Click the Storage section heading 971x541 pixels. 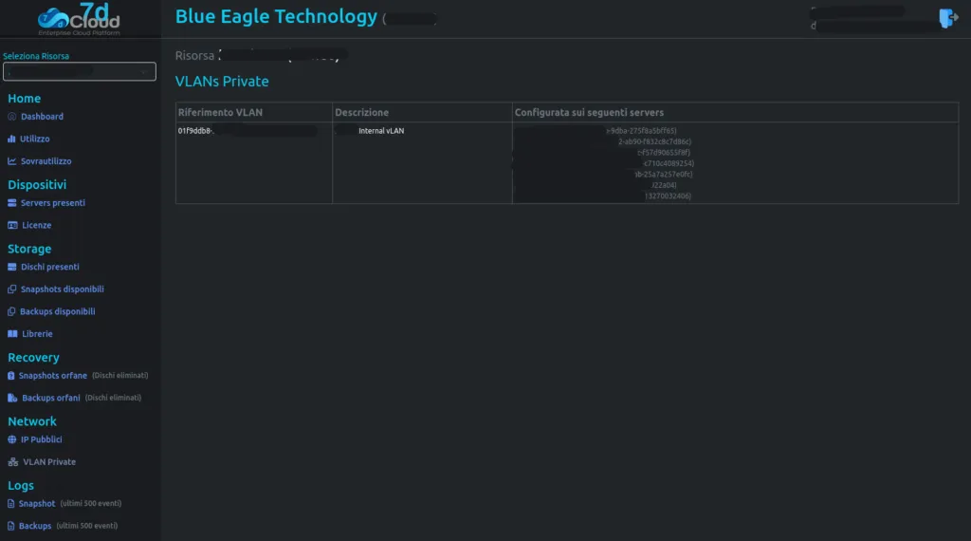click(29, 249)
